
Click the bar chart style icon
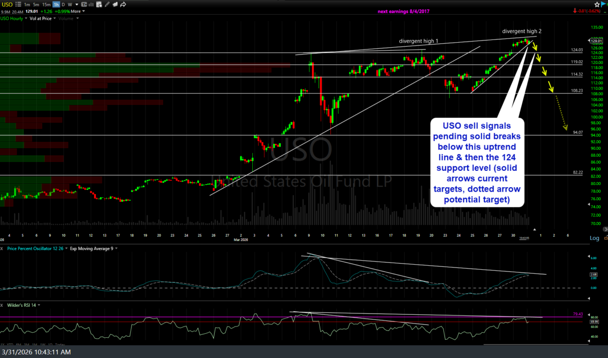pyautogui.click(x=91, y=4)
